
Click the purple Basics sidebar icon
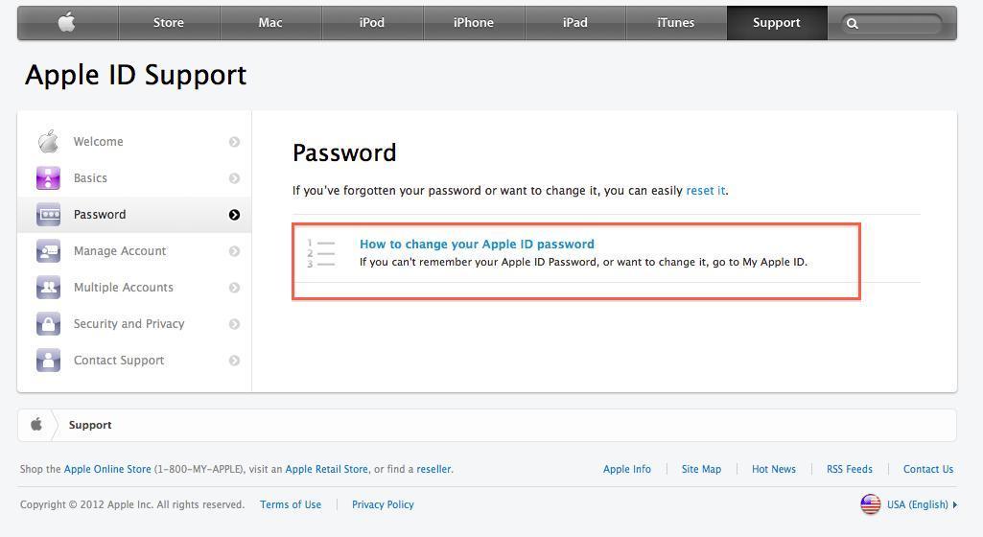[48, 178]
